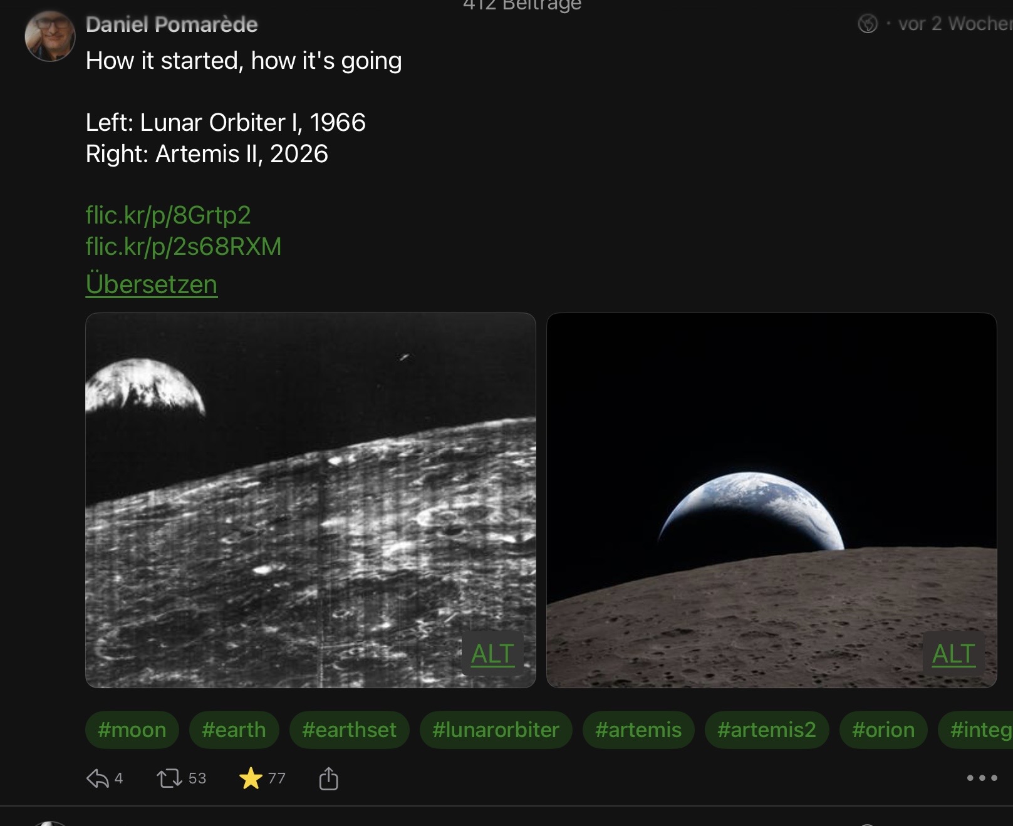The width and height of the screenshot is (1013, 826).
Task: Select the #earth hashtag
Action: [234, 730]
